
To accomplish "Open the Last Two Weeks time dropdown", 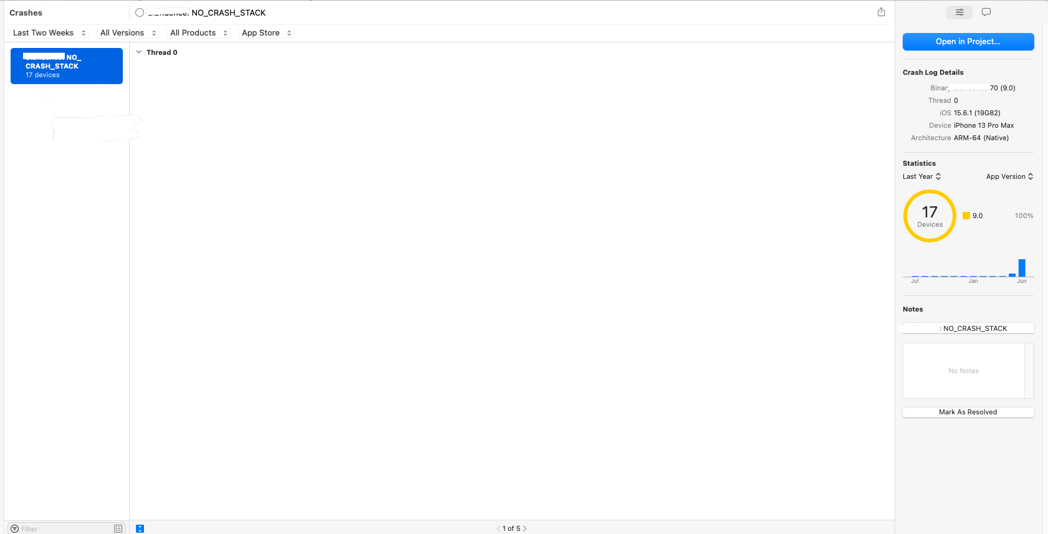I will [49, 33].
